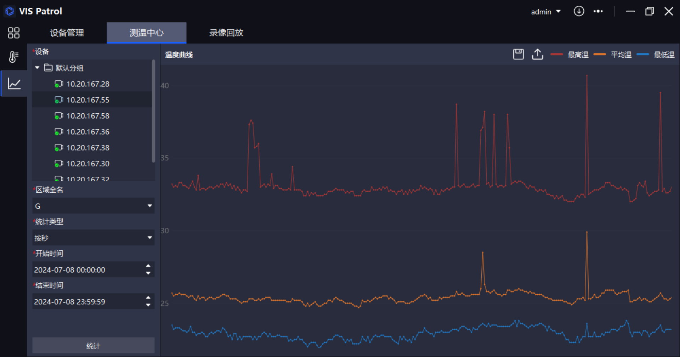680x357 pixels.
Task: Open the grid dashboard icon
Action: (x=13, y=33)
